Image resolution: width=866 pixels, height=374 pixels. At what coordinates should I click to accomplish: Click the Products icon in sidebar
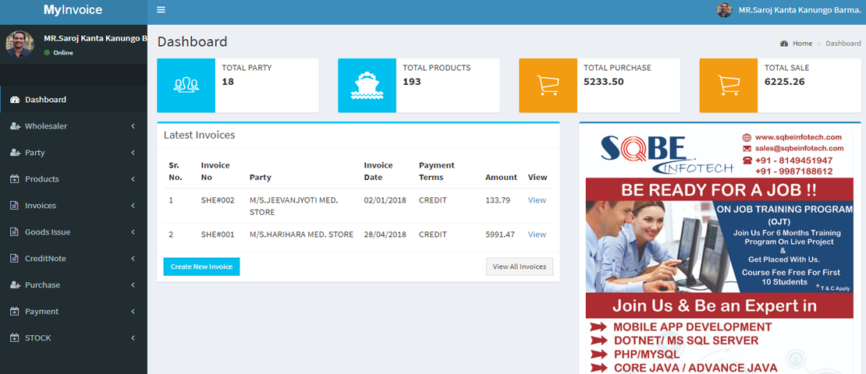(15, 179)
